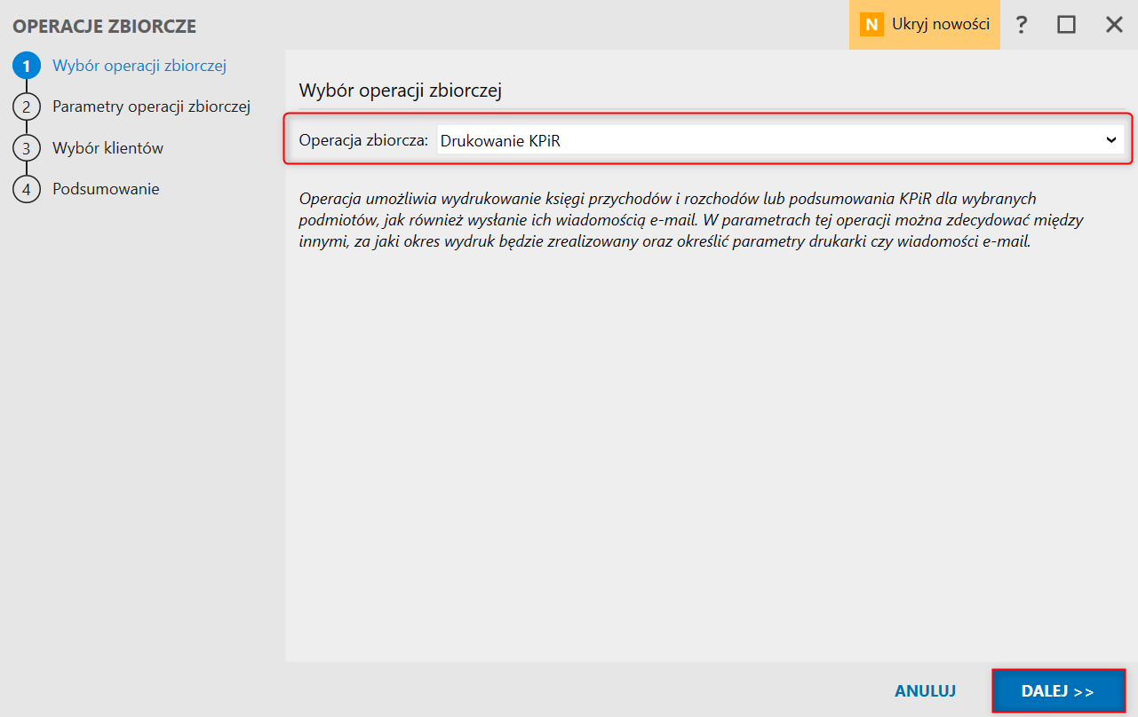This screenshot has width=1138, height=717.
Task: Click the step 2 circle indicator
Action: [27, 107]
